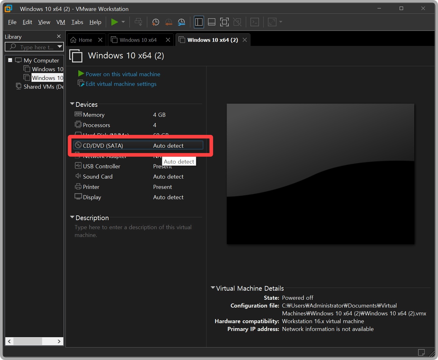Click the Send Ctrl+Alt+Del toolbar icon
438x360 pixels.
pyautogui.click(x=138, y=22)
